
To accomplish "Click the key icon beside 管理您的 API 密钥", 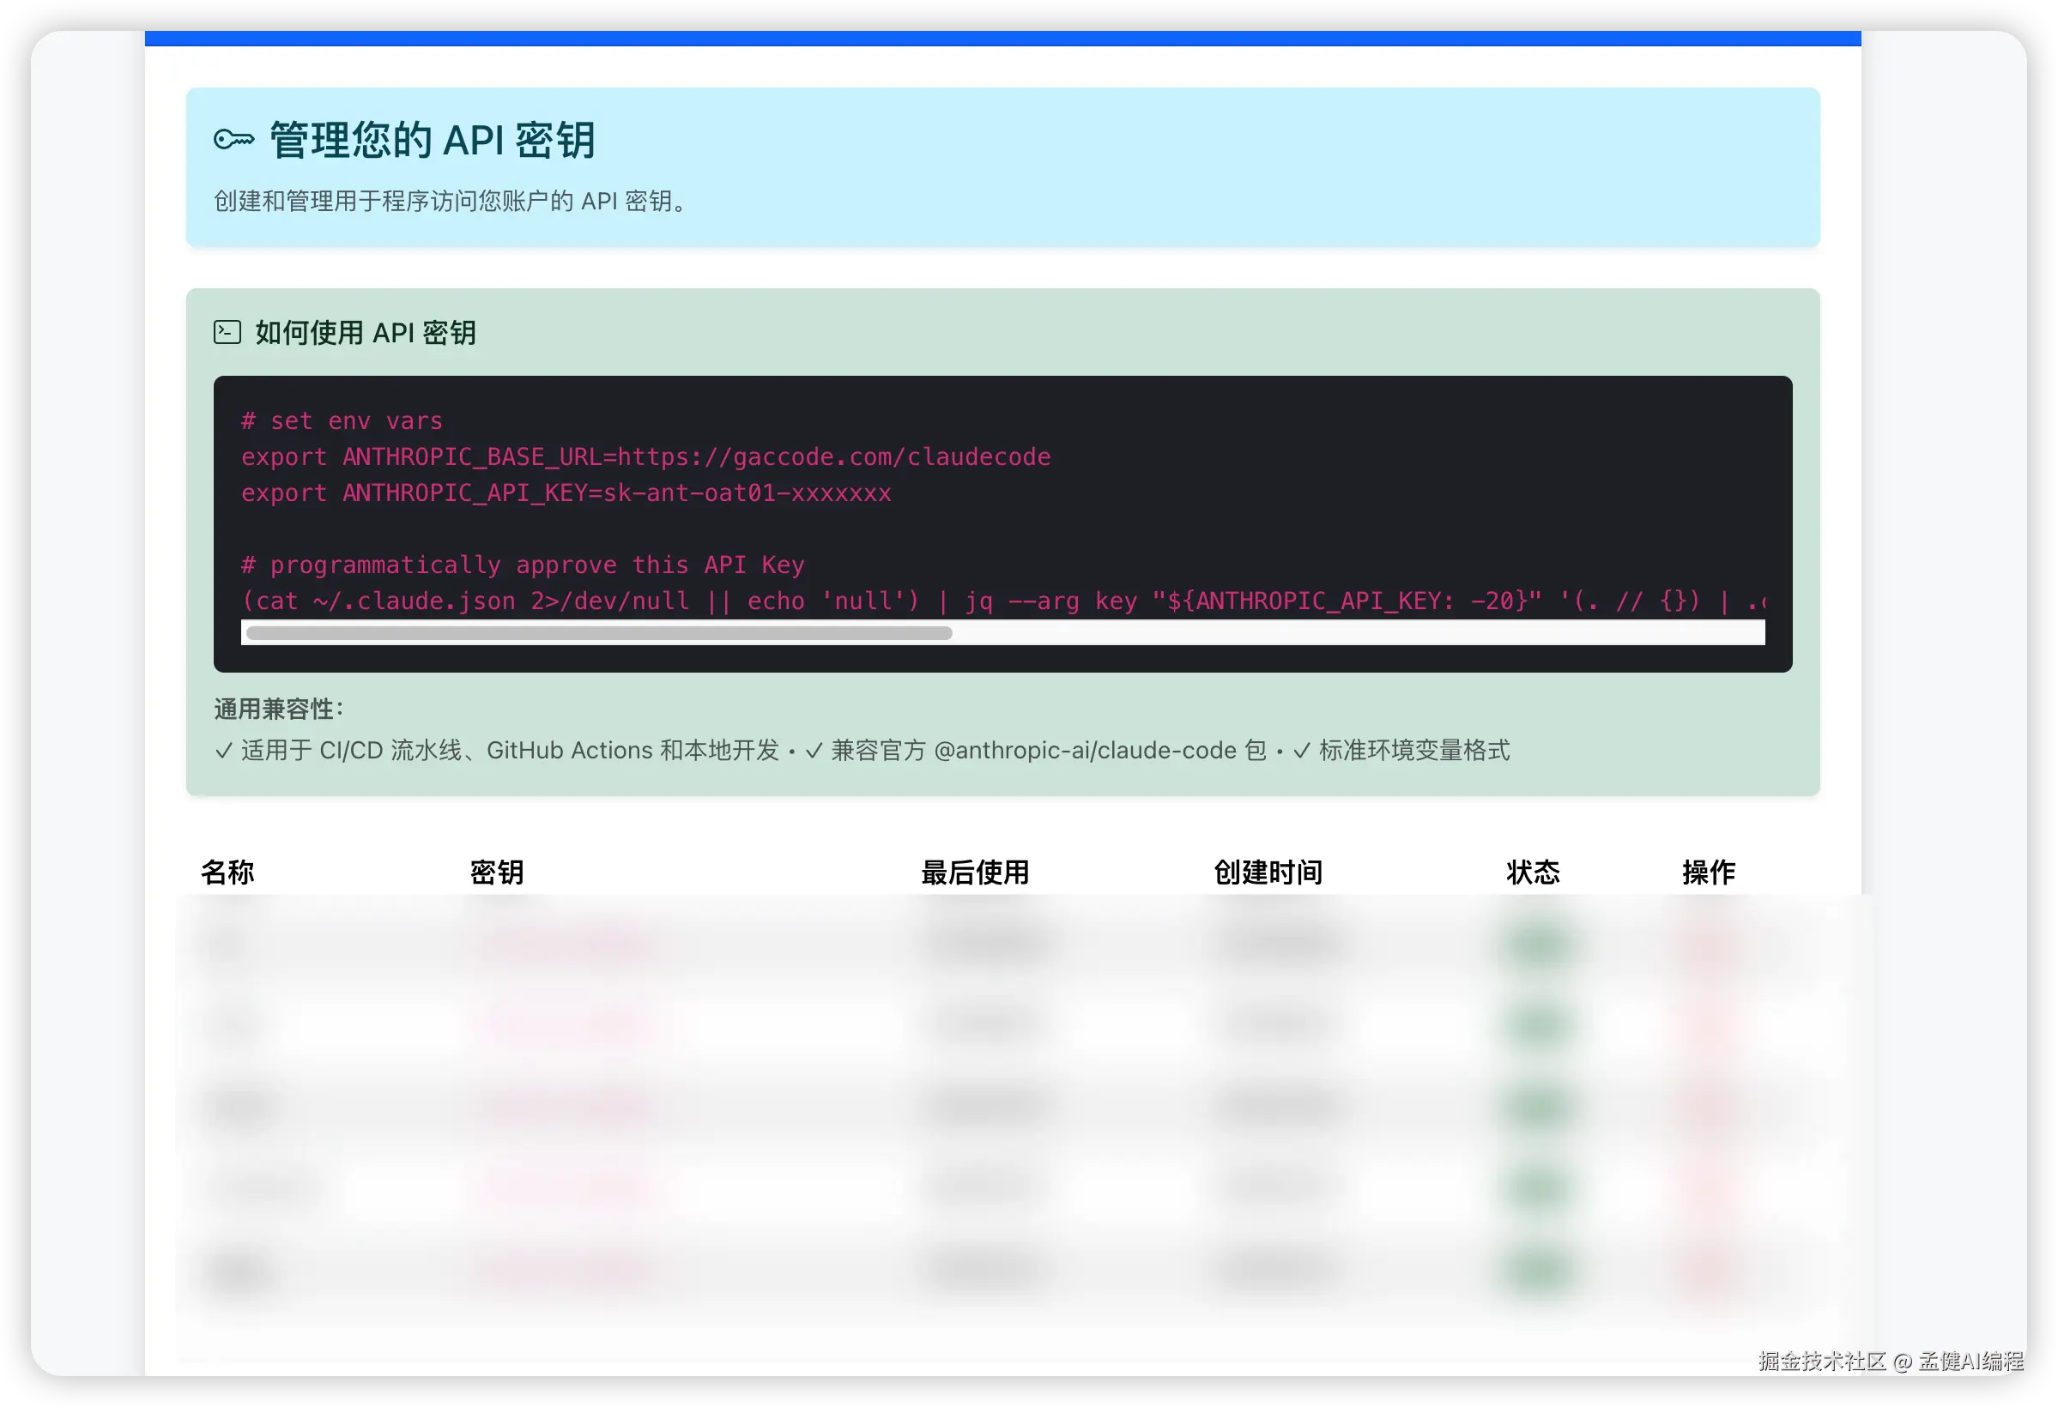I will [x=233, y=140].
